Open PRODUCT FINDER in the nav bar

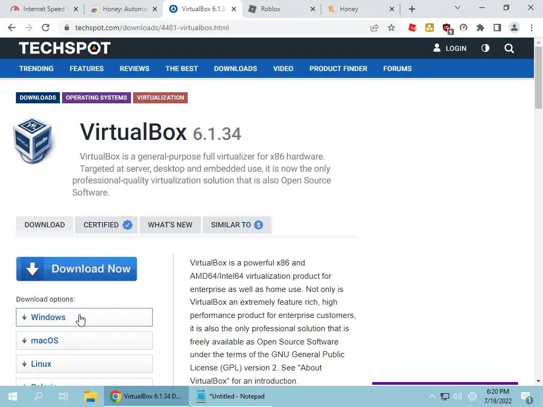tap(338, 68)
